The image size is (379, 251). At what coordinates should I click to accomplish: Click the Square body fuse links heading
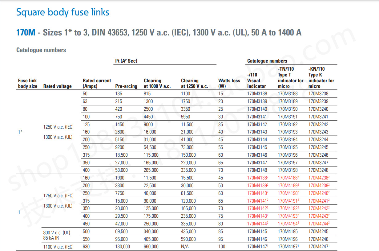tap(63, 12)
